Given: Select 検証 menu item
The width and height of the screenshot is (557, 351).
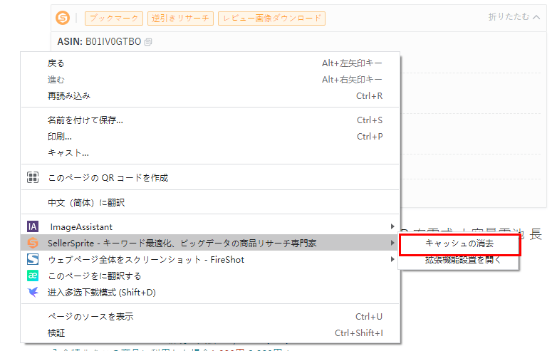Looking at the screenshot, I should (x=210, y=332).
